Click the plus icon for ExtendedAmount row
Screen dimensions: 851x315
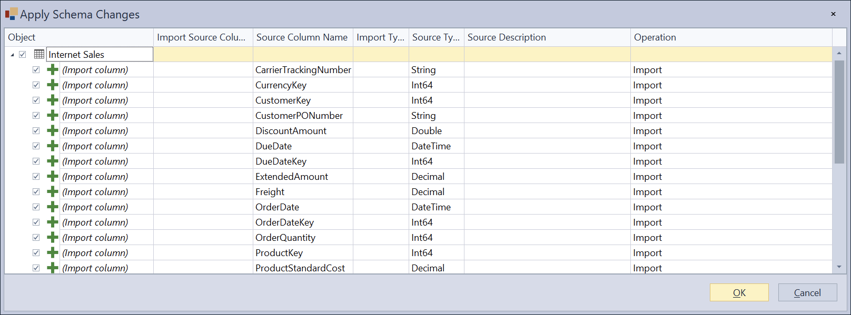tap(53, 176)
